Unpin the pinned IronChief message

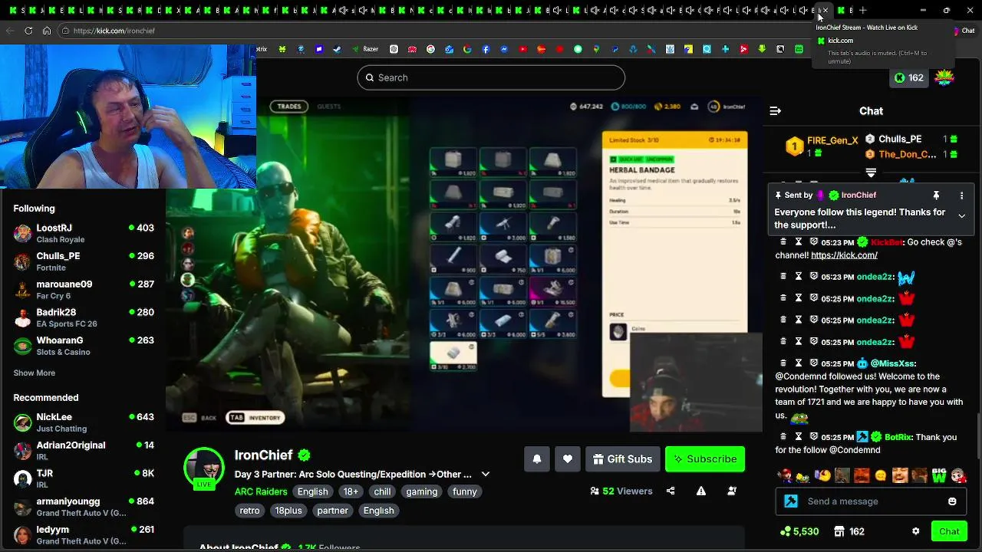936,195
